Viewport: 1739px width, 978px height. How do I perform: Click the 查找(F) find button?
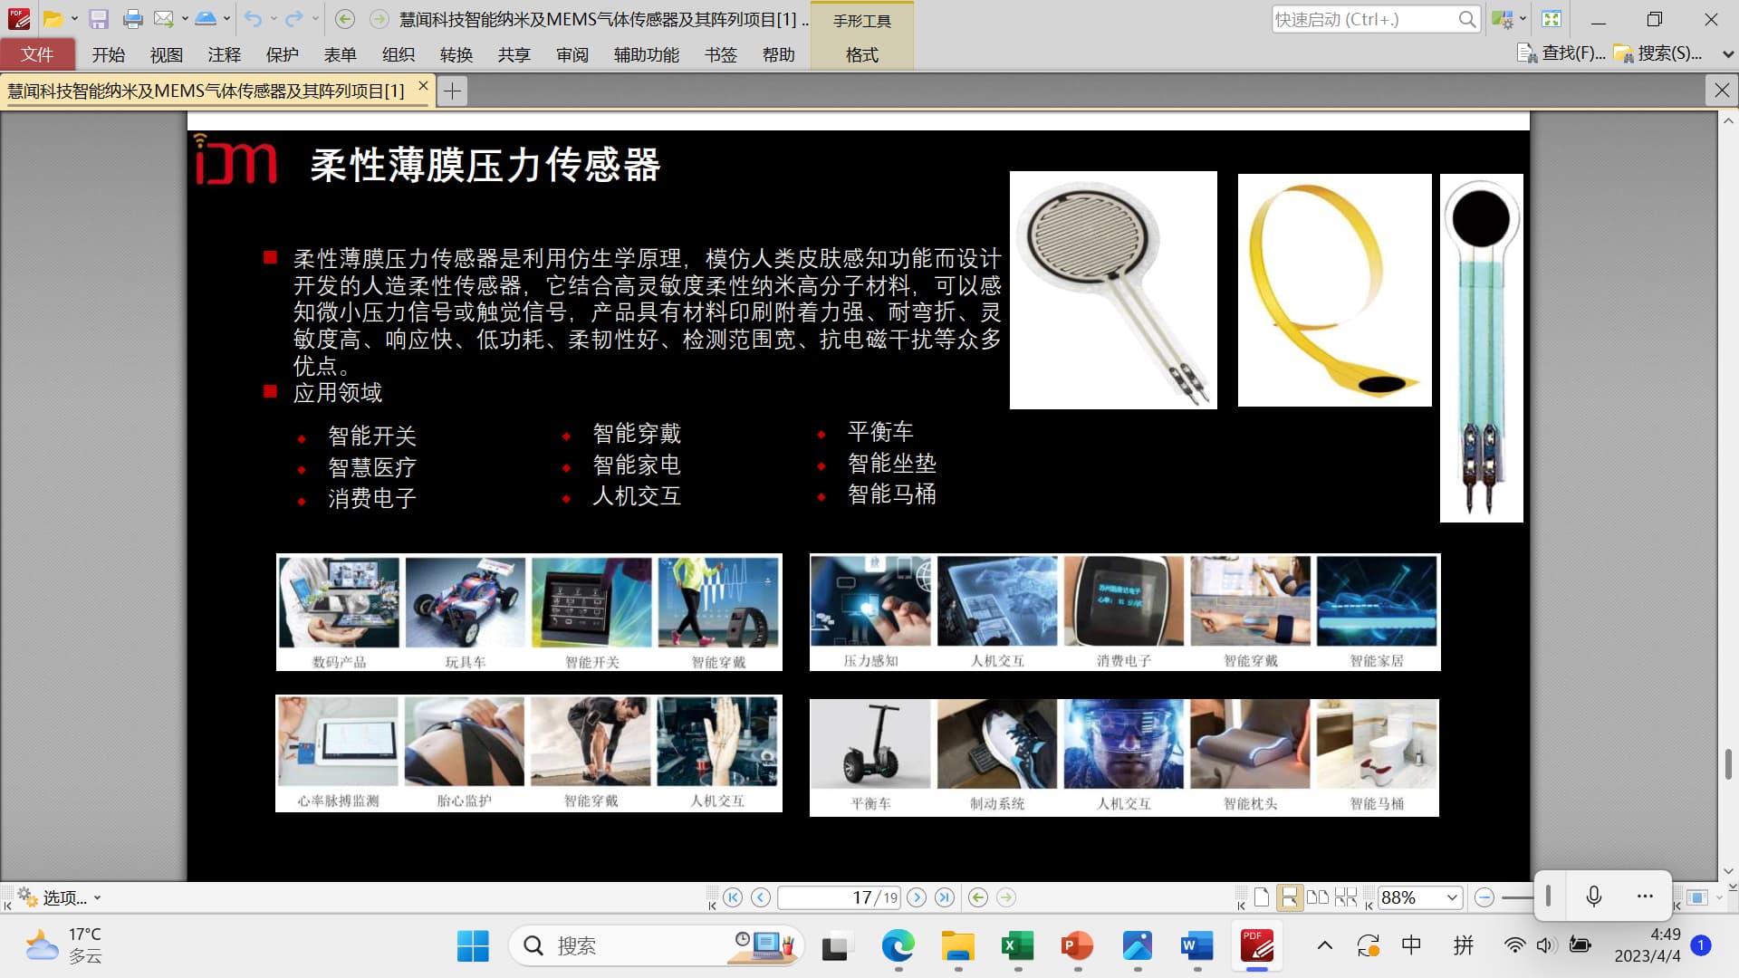pos(1561,53)
